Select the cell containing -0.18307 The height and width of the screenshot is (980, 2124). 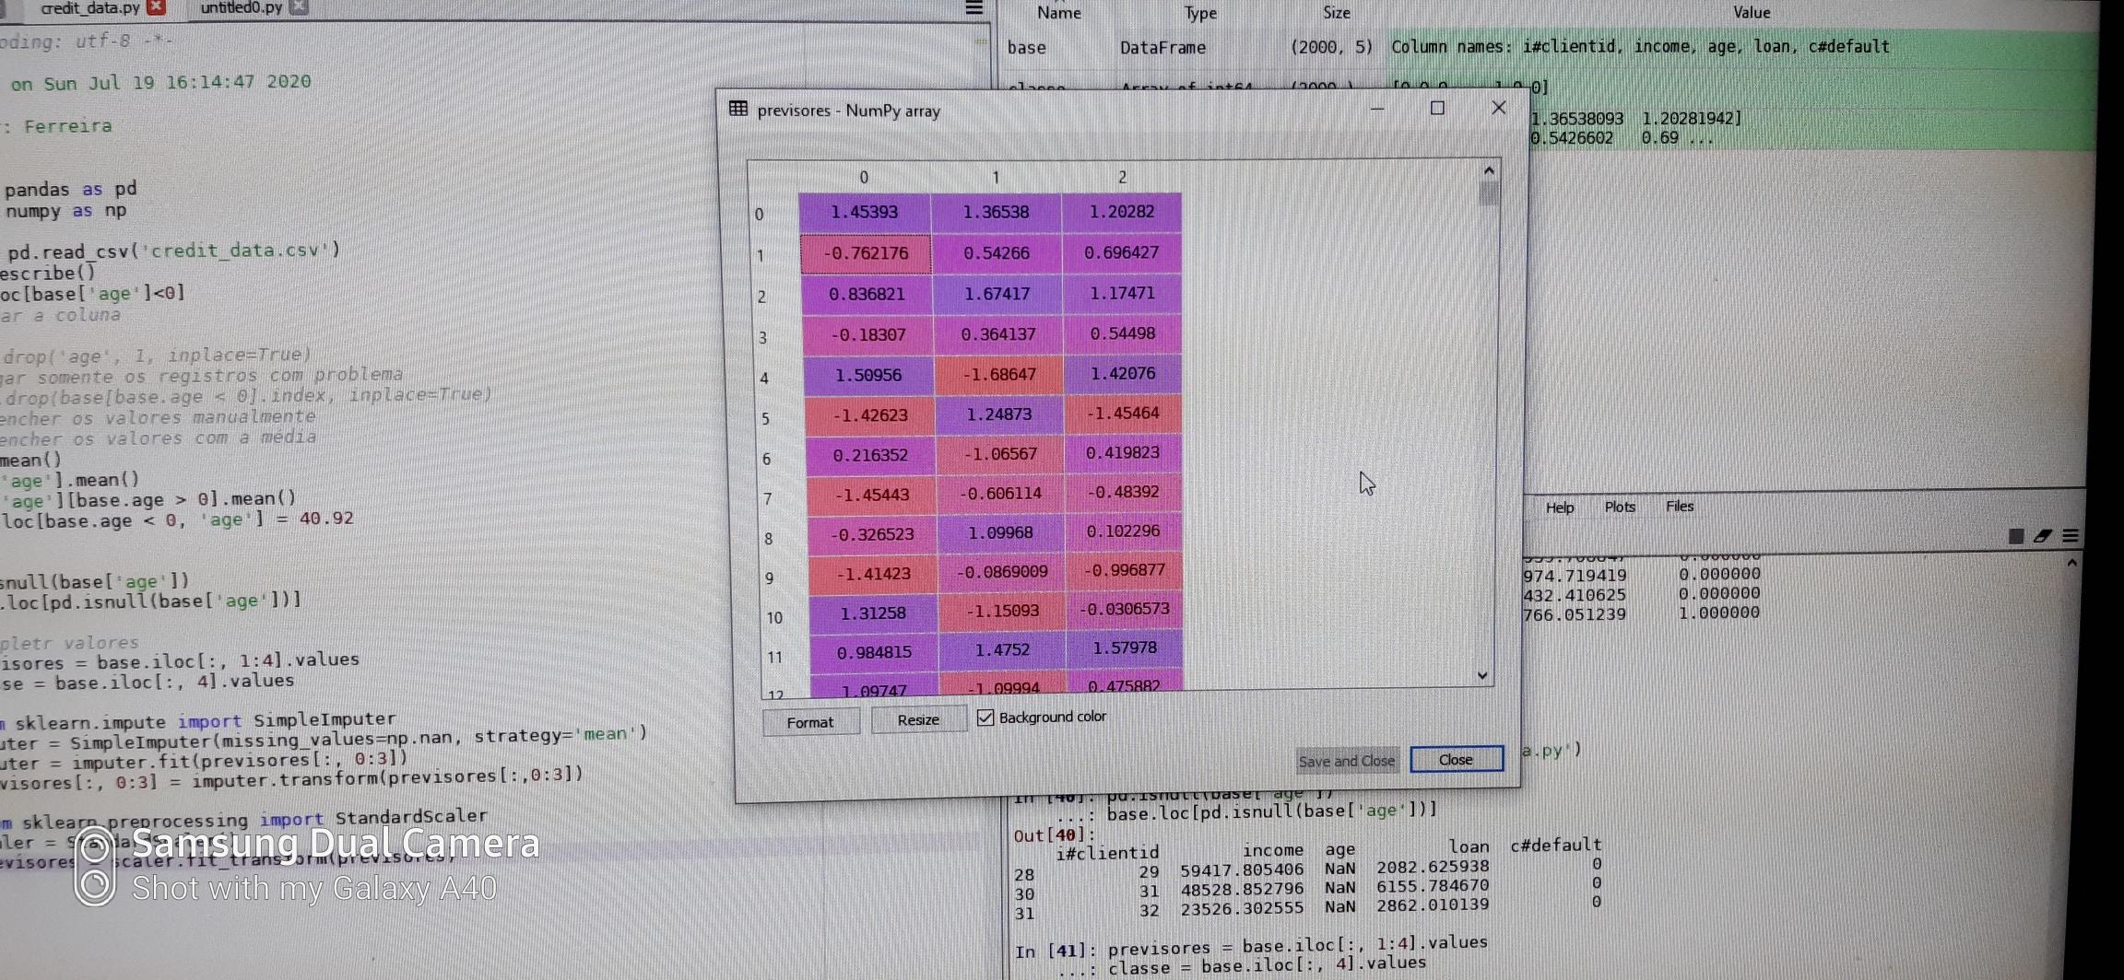point(868,335)
